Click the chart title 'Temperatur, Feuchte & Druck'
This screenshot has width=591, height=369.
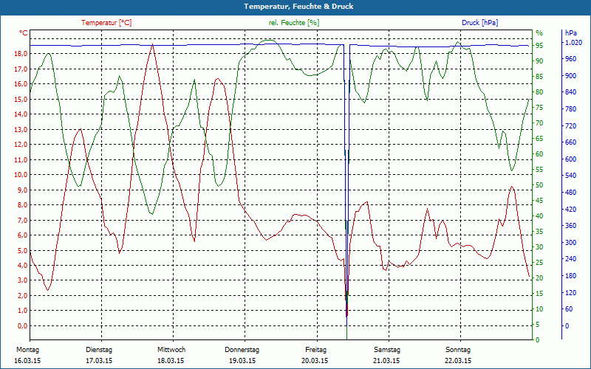click(298, 7)
